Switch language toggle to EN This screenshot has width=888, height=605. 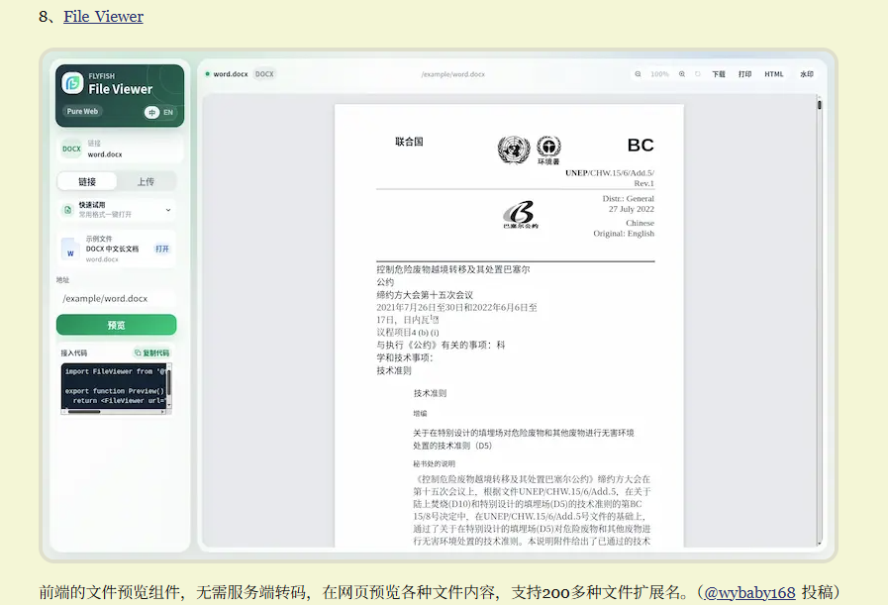(x=168, y=112)
